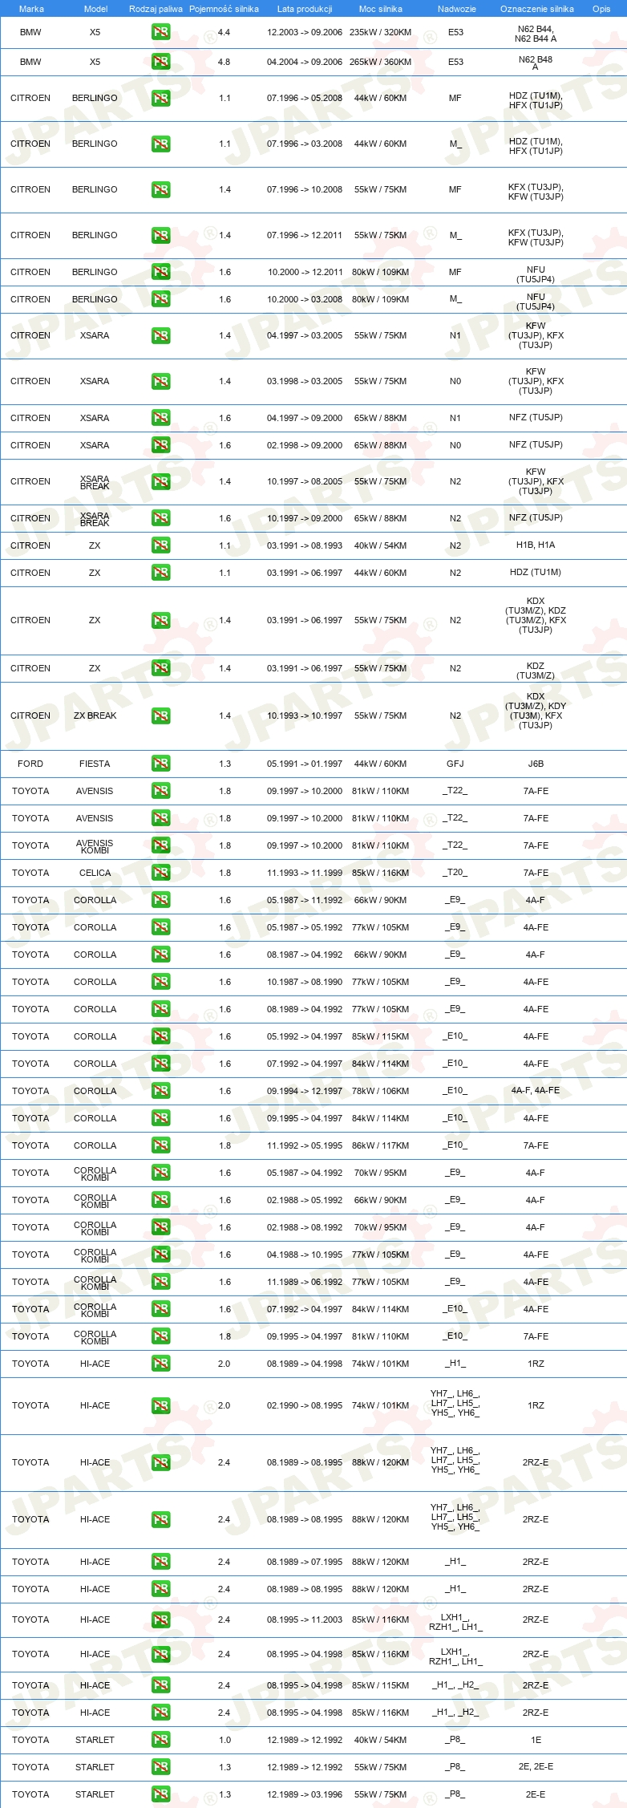Click the fuel icon in the BMW X5 4.4 row

pyautogui.click(x=160, y=33)
